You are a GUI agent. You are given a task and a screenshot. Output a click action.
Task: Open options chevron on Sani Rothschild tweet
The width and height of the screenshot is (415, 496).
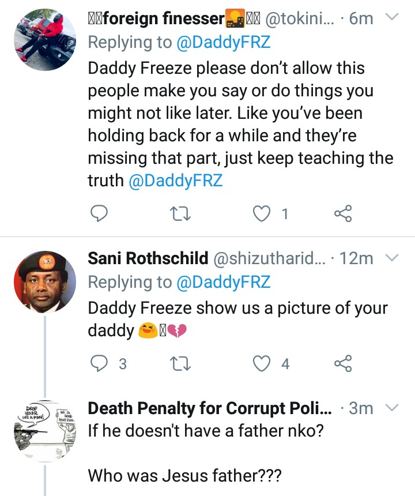point(391,257)
